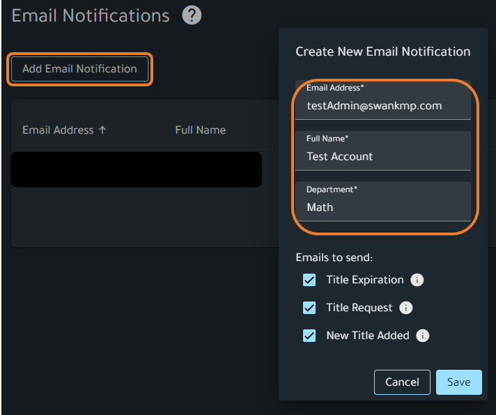Click the Email Notifications page heading
Screen dimensions: 496x415
click(91, 15)
